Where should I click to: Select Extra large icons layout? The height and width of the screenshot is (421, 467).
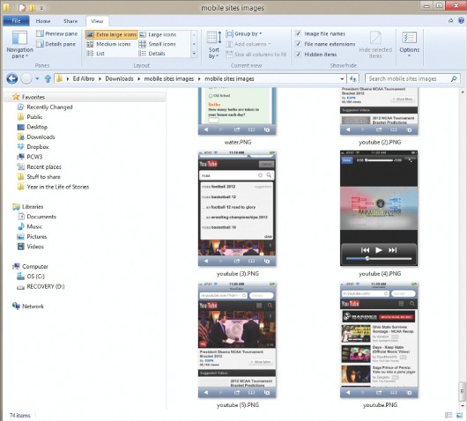pyautogui.click(x=111, y=34)
